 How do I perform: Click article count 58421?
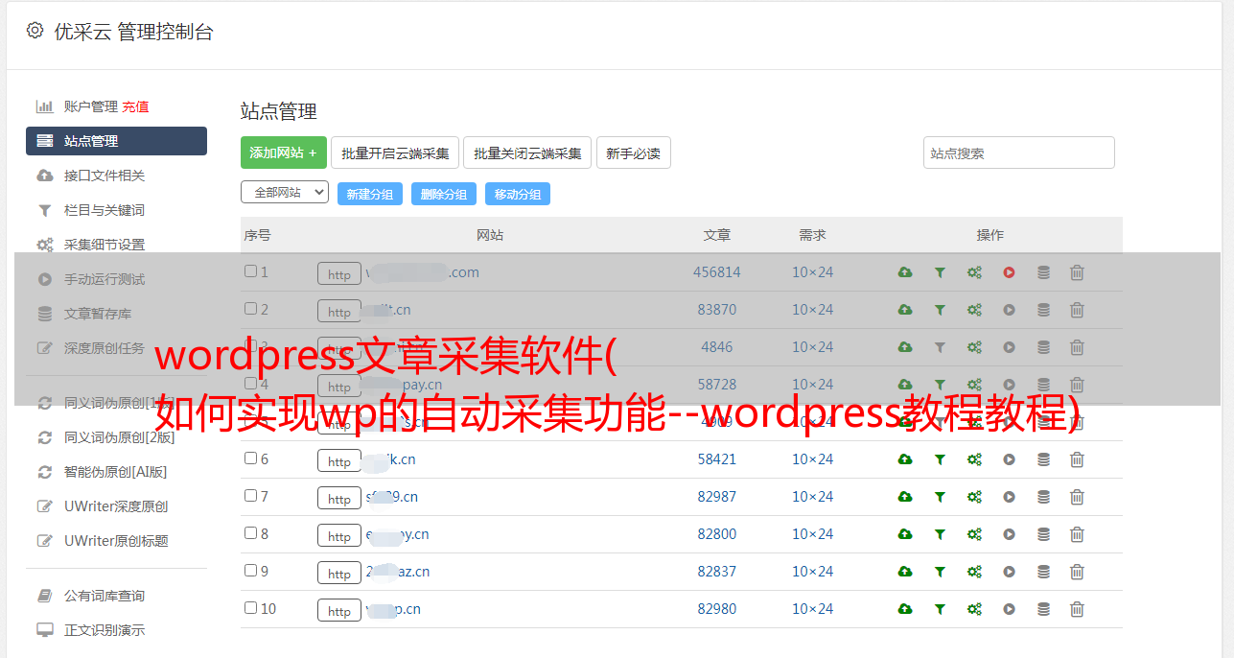point(717,459)
